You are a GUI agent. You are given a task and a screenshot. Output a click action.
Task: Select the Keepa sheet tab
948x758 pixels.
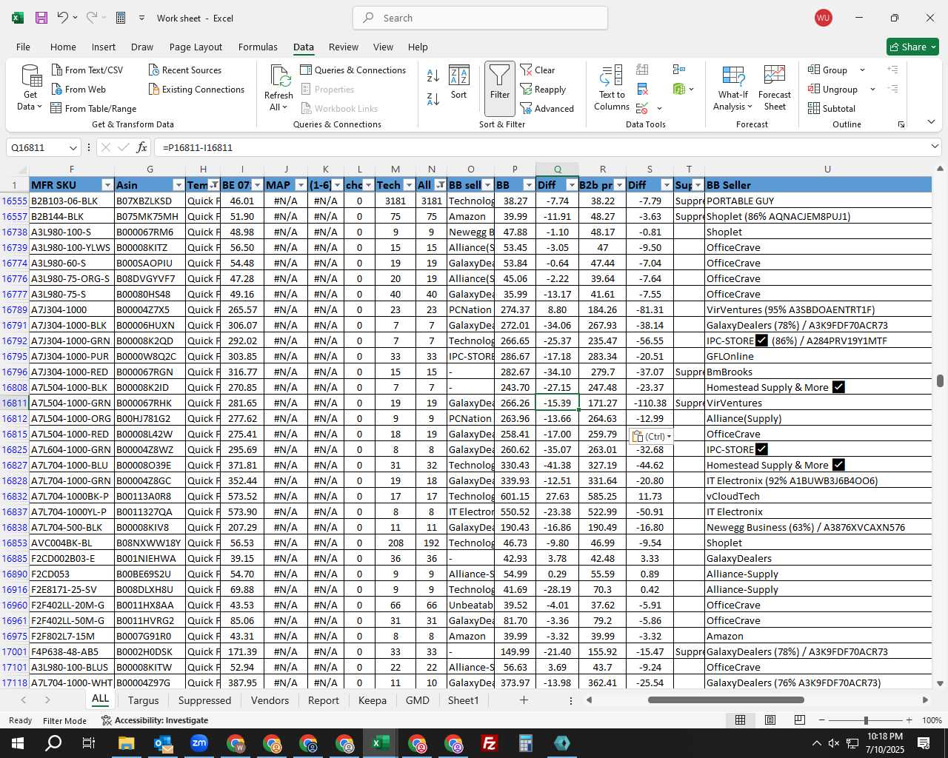pos(372,700)
